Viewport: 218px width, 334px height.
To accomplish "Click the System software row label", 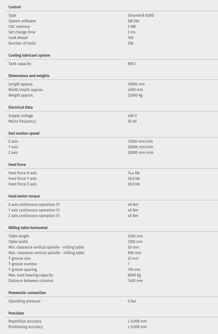I will click(22, 21).
